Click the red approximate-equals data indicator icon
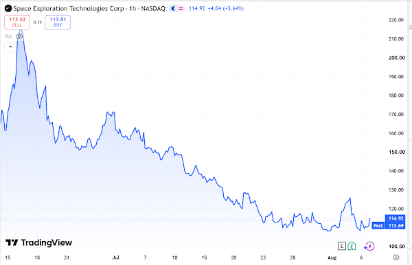412x265 pixels. 181,9
